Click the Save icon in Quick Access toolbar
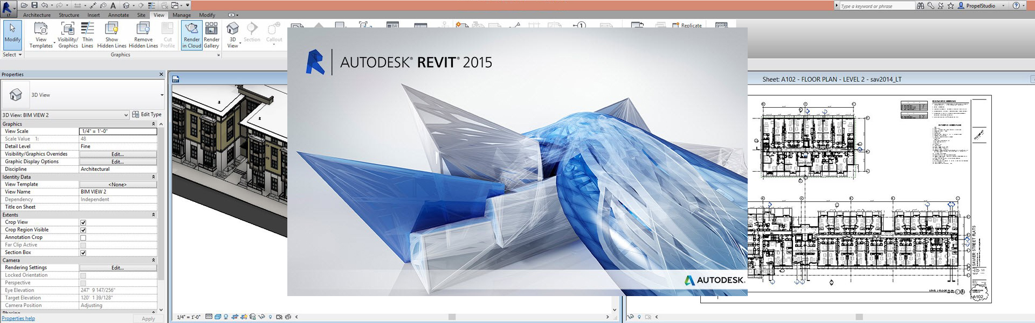Image resolution: width=1035 pixels, height=323 pixels. 34,5
